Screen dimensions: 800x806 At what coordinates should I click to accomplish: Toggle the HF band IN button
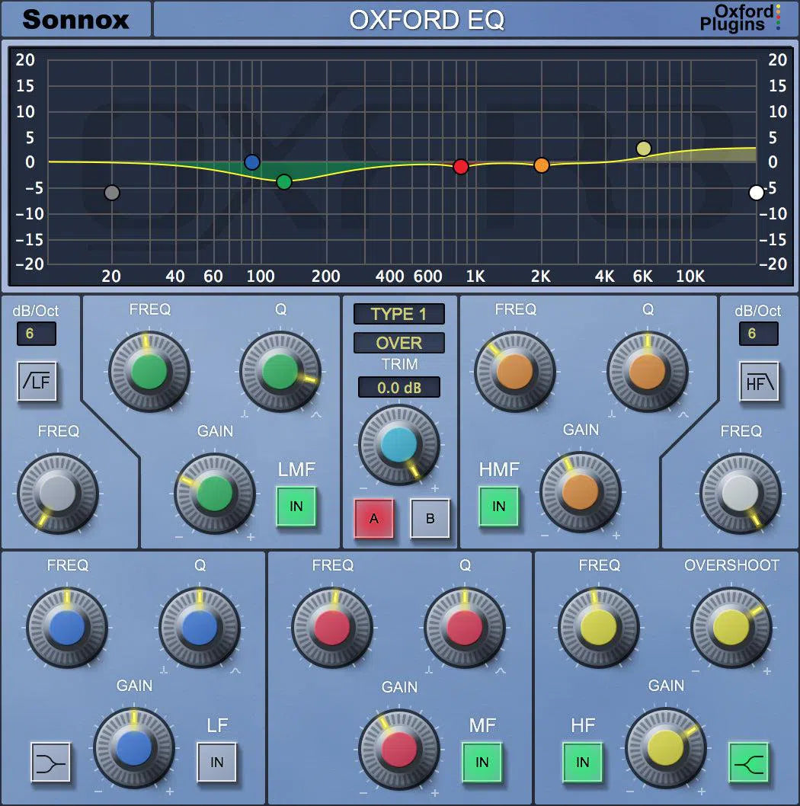point(582,762)
